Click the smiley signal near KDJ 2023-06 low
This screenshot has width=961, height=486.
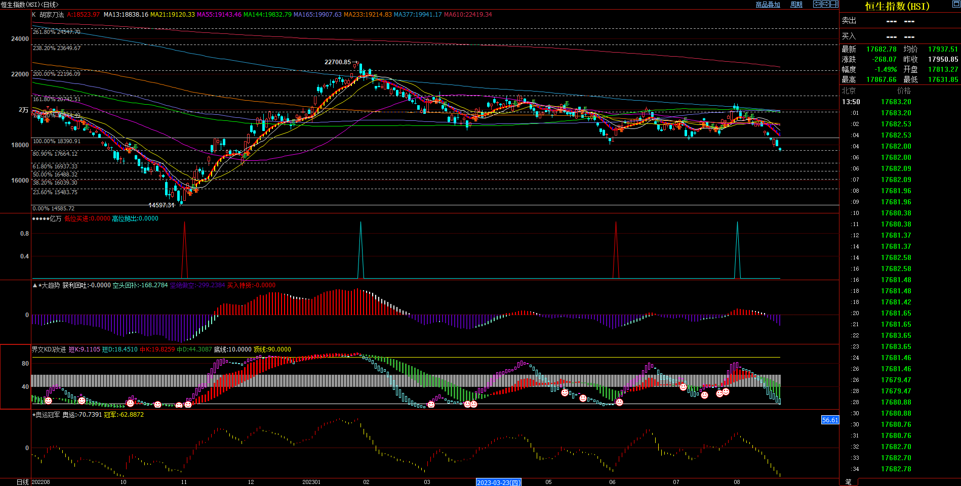[x=619, y=402]
